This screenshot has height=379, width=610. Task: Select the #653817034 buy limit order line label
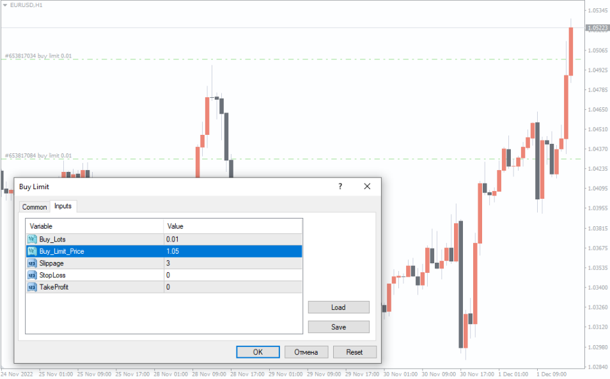(38, 56)
